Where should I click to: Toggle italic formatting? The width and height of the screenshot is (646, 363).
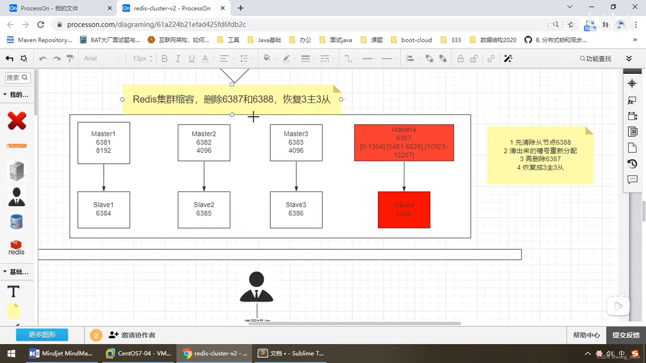pos(178,58)
